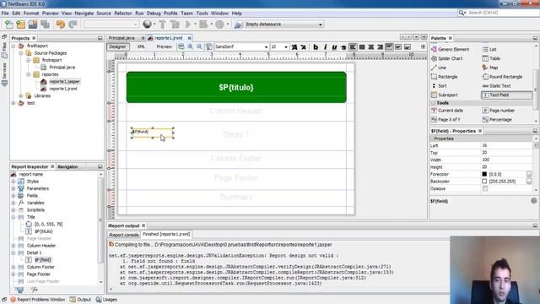The height and width of the screenshot is (304, 540).
Task: Switch to the iReport console tab
Action: [124, 235]
